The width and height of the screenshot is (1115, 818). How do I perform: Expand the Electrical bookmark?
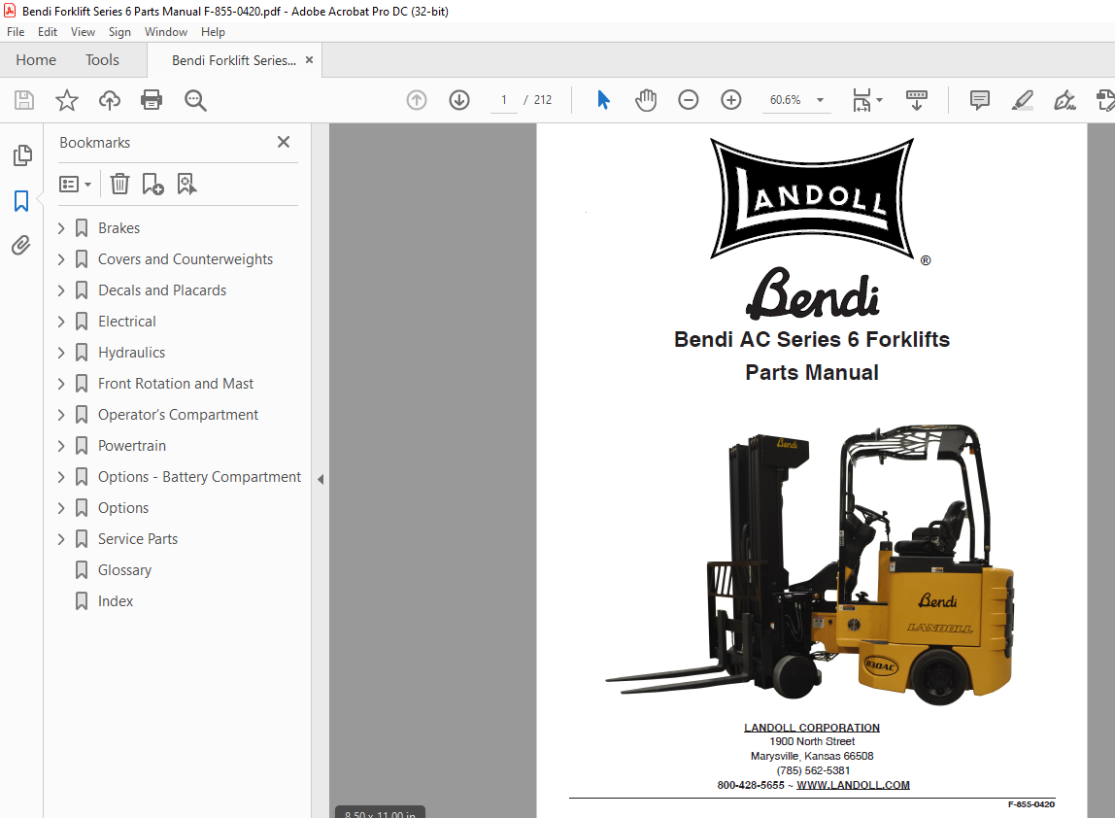61,322
